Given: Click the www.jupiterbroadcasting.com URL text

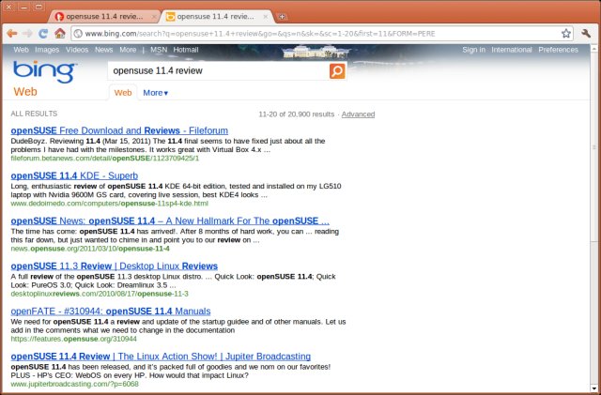Looking at the screenshot, I should pos(75,385).
